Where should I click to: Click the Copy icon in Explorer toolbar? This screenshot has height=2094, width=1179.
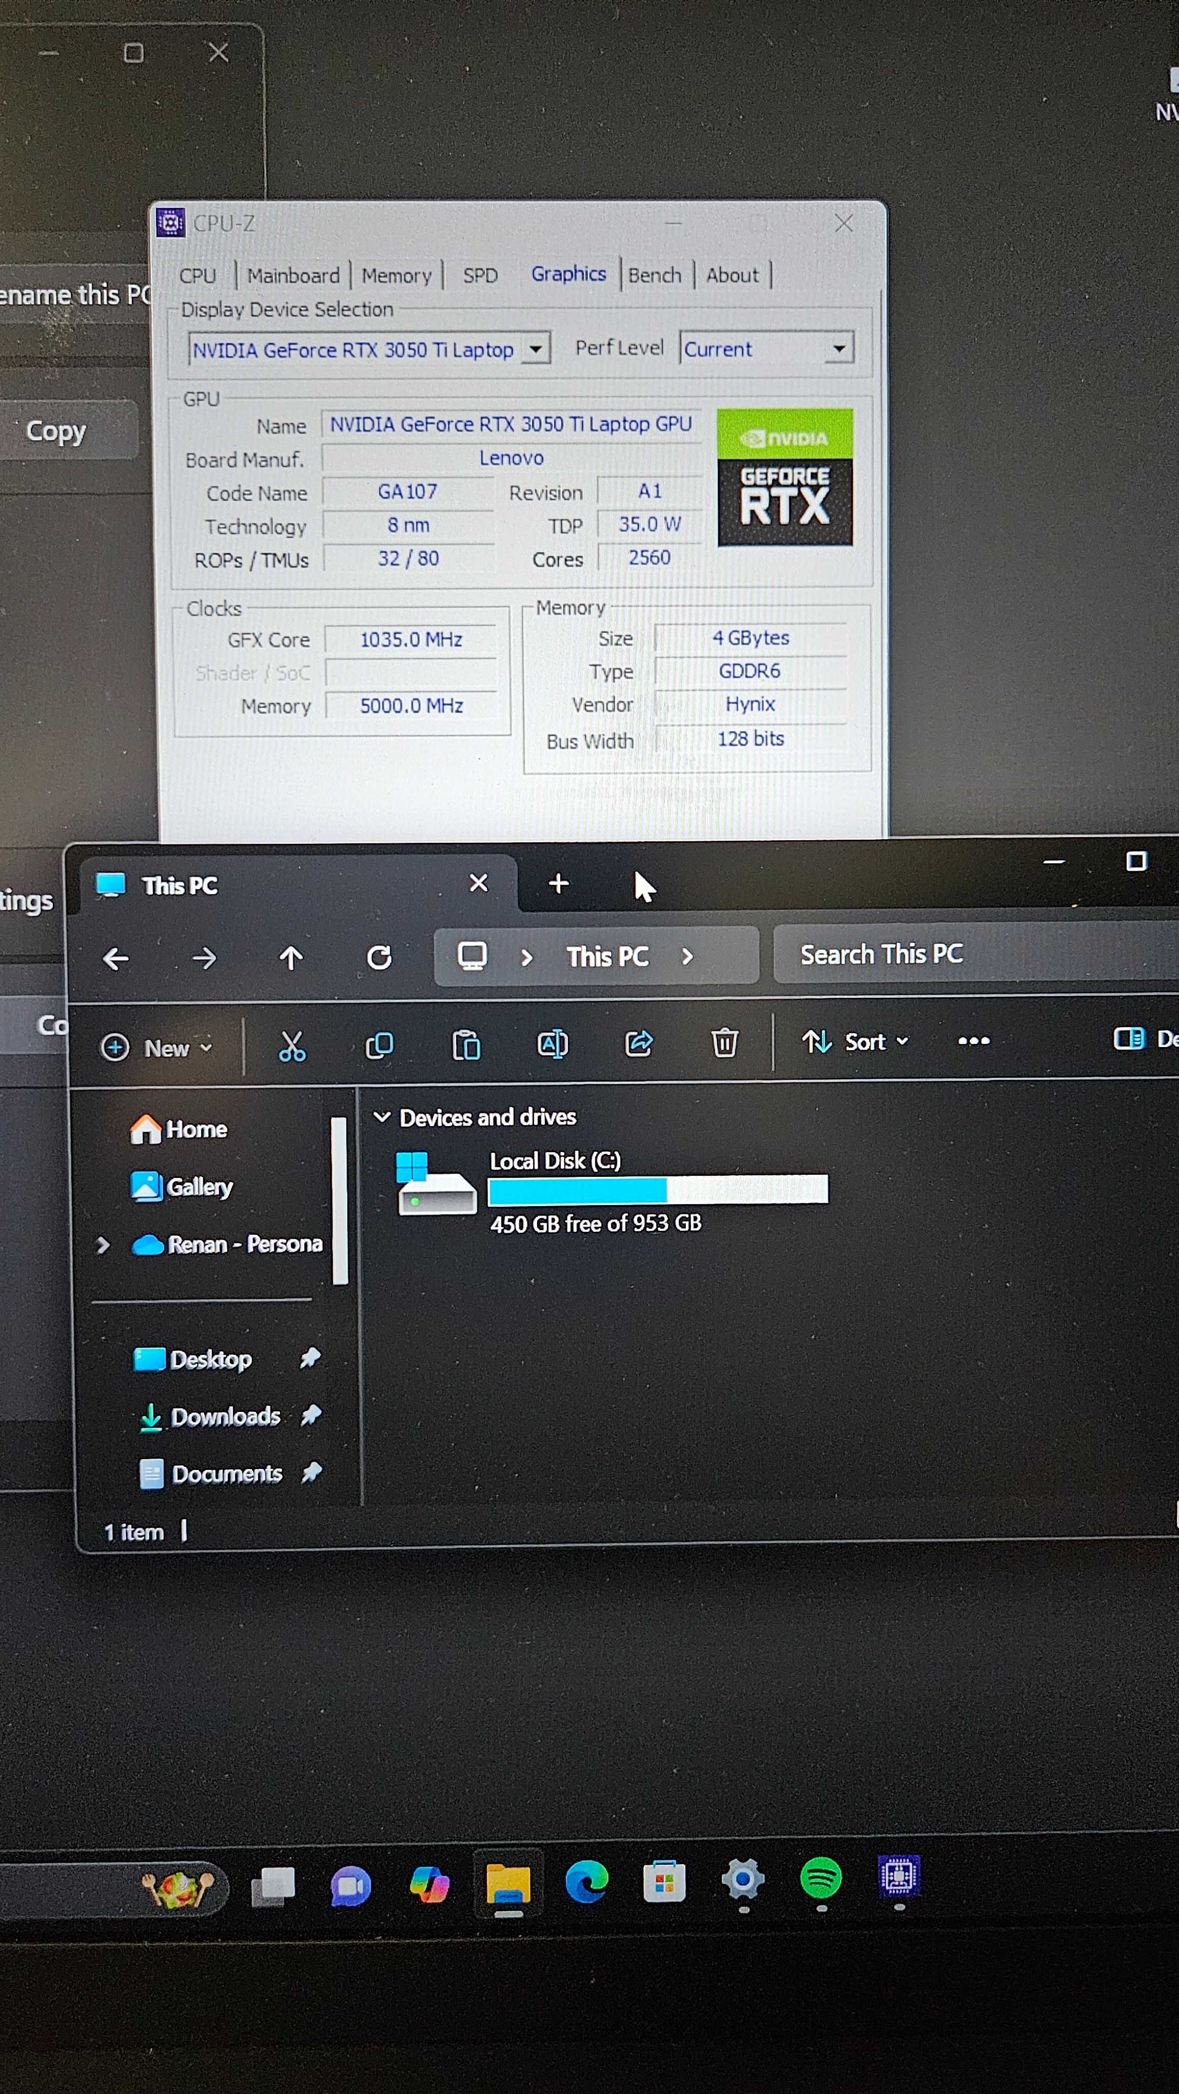point(379,1044)
